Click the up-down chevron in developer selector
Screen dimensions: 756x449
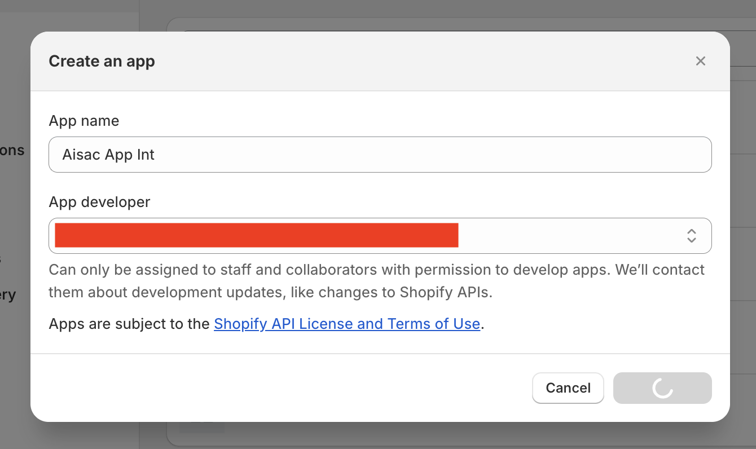tap(691, 236)
